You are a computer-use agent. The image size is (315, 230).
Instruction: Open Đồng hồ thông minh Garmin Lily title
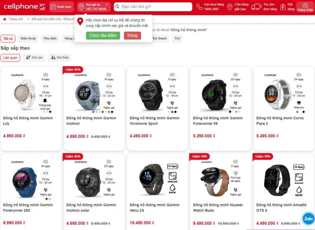click(x=28, y=121)
